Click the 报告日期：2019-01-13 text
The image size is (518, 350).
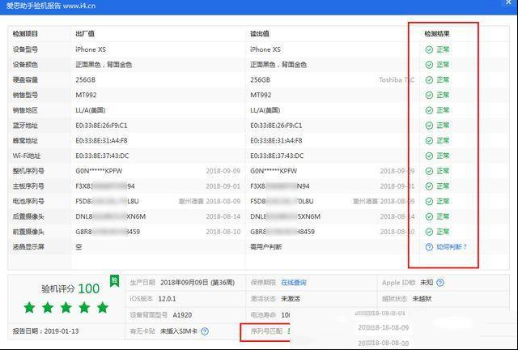(x=45, y=331)
